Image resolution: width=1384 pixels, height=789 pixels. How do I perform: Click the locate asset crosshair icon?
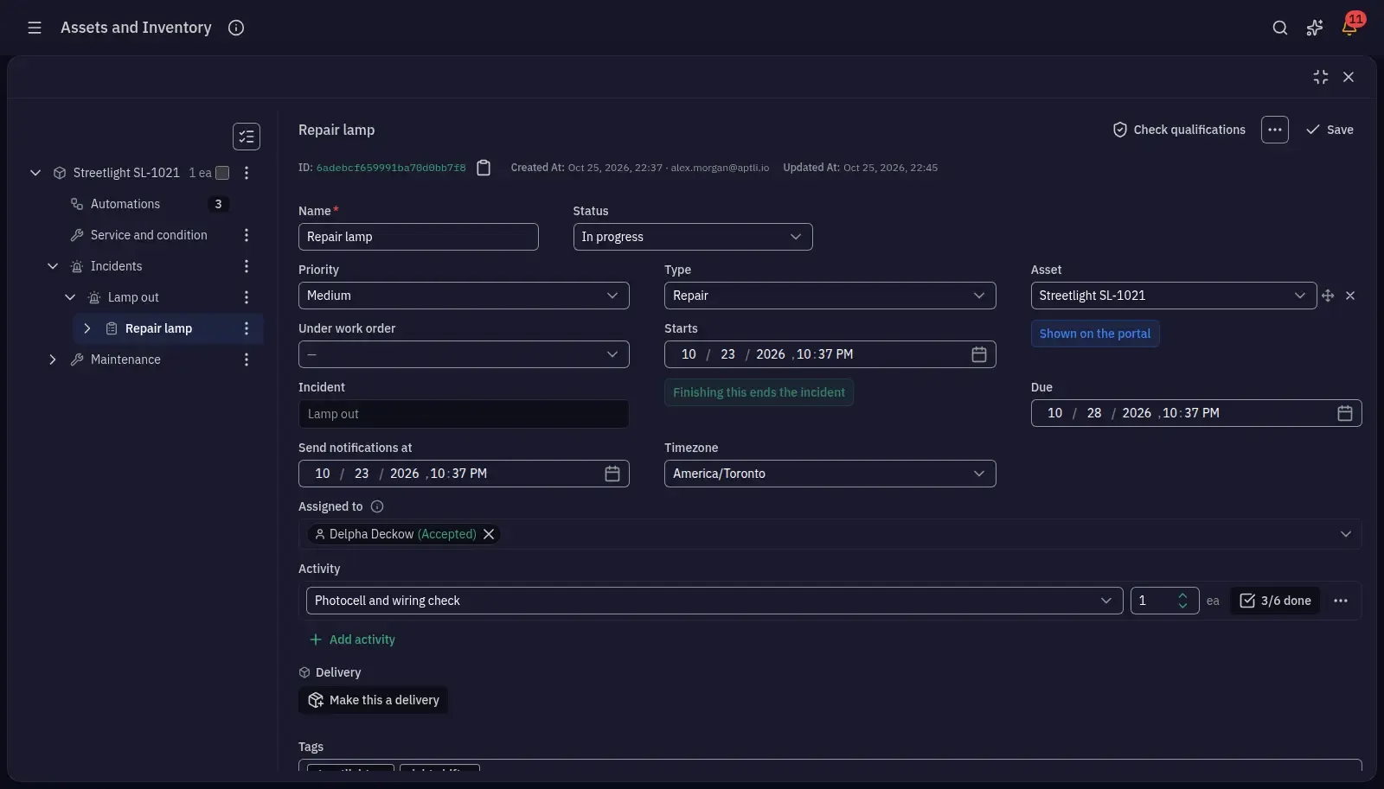(x=1328, y=296)
